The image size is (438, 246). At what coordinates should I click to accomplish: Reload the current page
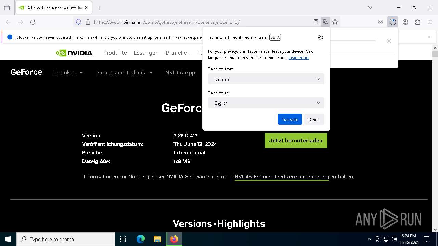pos(33,22)
